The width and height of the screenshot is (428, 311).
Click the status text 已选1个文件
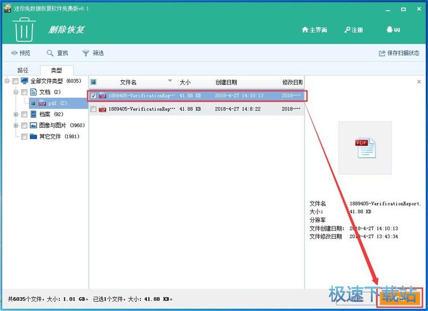coord(108,298)
